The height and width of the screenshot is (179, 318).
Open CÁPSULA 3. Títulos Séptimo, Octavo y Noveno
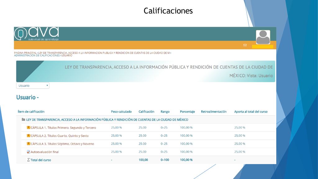coord(62,144)
